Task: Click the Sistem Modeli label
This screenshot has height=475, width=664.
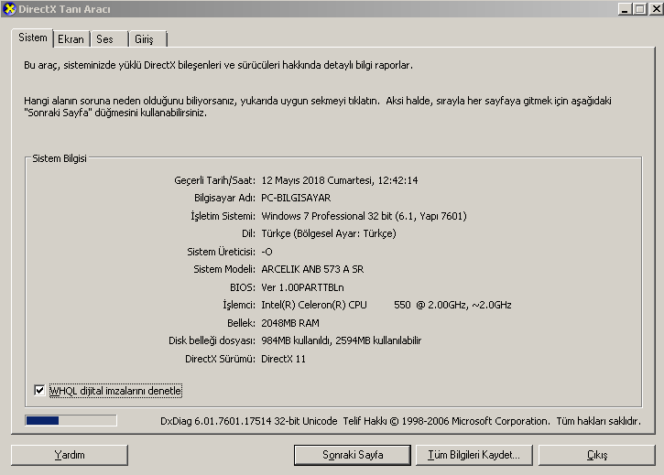Action: [x=224, y=269]
